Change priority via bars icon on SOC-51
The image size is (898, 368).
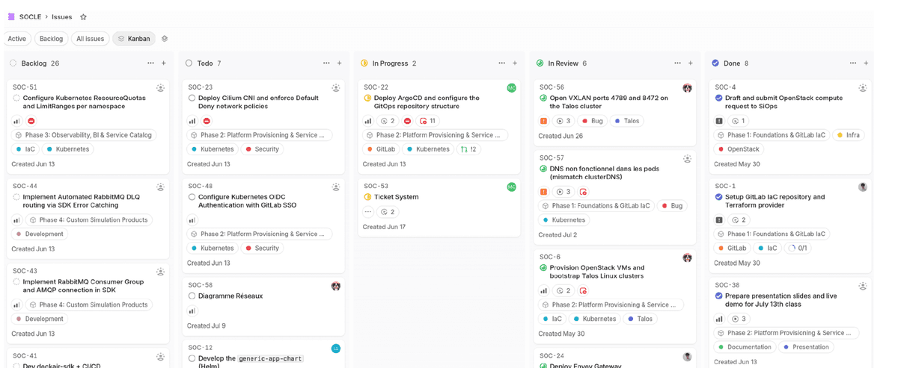[x=16, y=121]
